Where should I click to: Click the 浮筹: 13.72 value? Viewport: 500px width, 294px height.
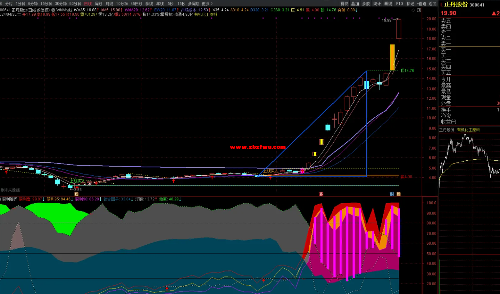point(146,199)
